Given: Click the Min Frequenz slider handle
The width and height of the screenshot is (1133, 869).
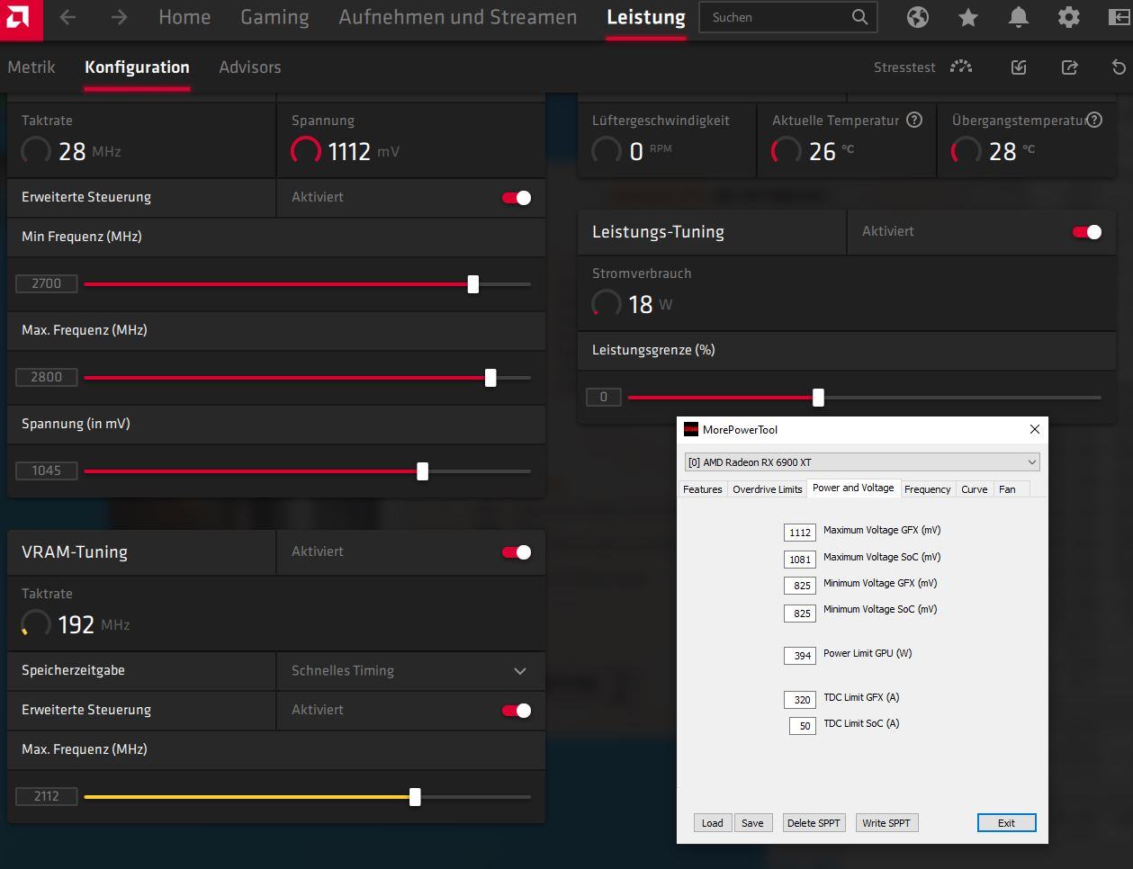Looking at the screenshot, I should pos(473,284).
